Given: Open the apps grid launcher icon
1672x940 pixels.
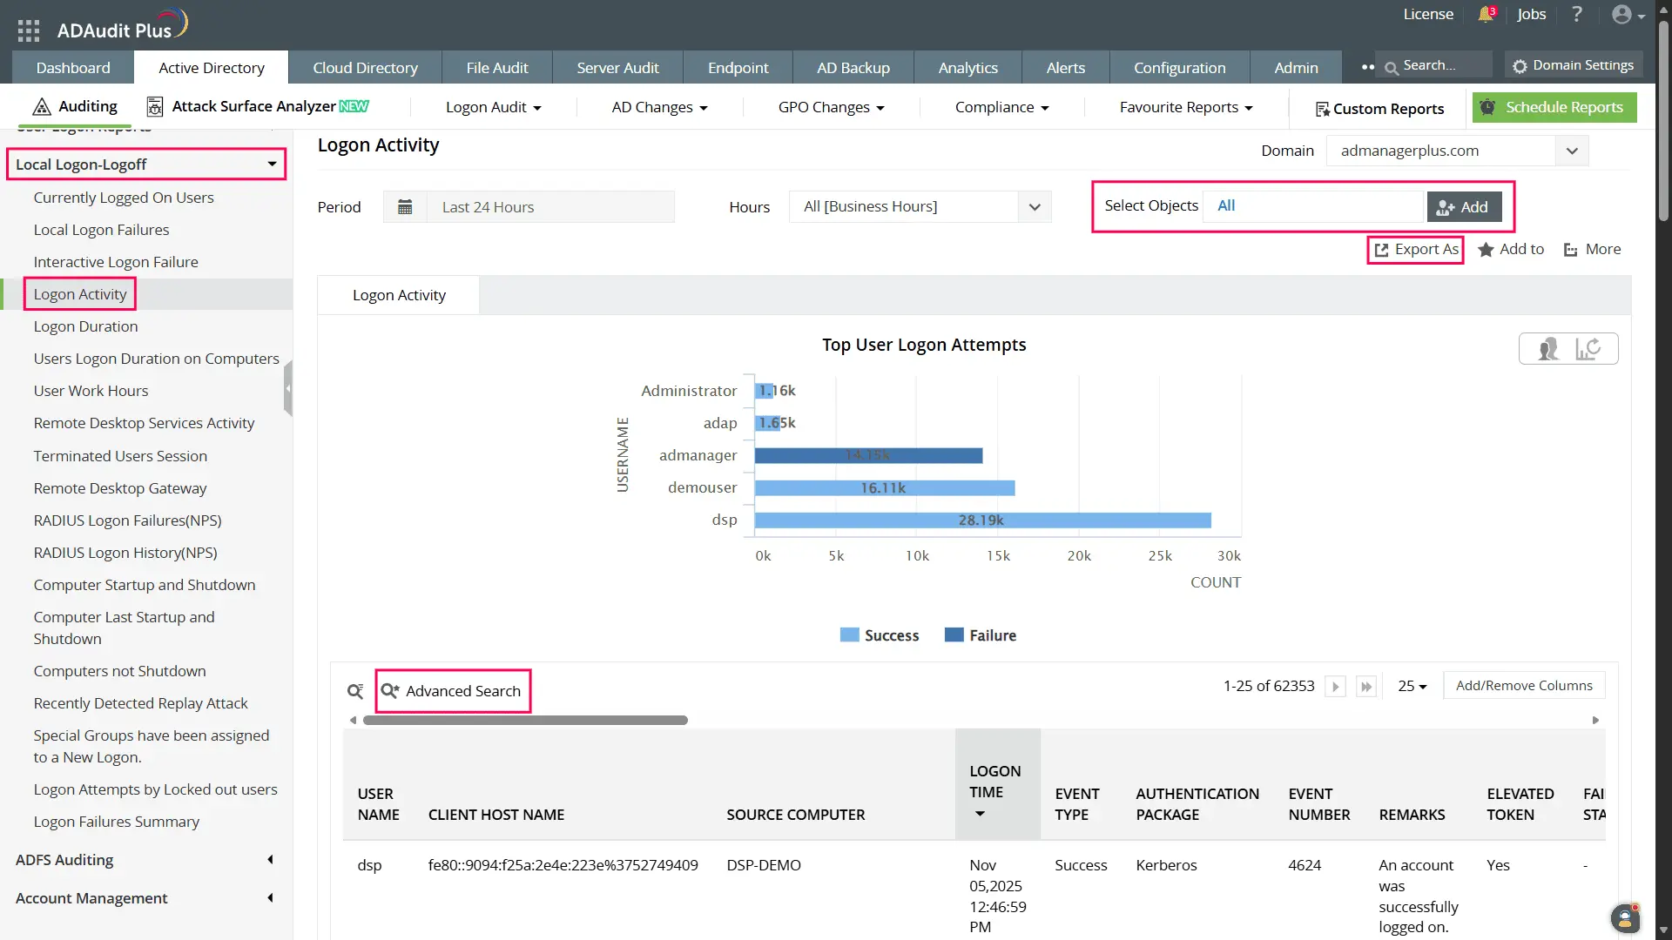Looking at the screenshot, I should (28, 30).
